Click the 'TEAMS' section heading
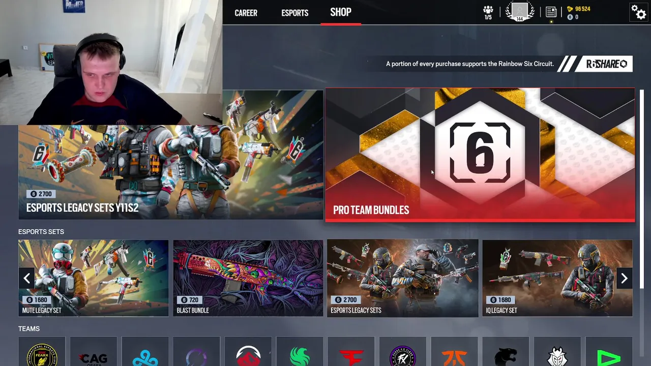651x366 pixels. (x=29, y=329)
